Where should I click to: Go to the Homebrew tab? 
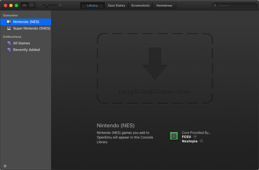pos(164,5)
